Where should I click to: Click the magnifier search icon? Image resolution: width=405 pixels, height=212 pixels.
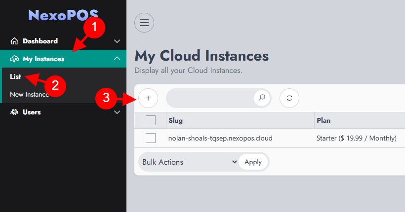[x=262, y=98]
